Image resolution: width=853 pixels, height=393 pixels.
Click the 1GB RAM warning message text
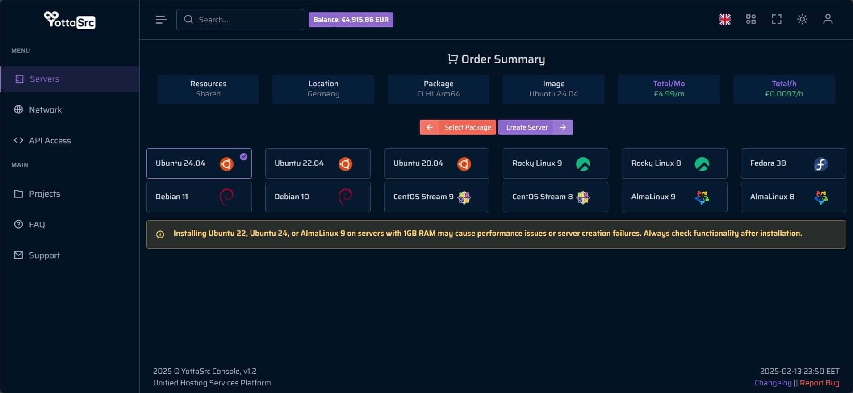(488, 233)
